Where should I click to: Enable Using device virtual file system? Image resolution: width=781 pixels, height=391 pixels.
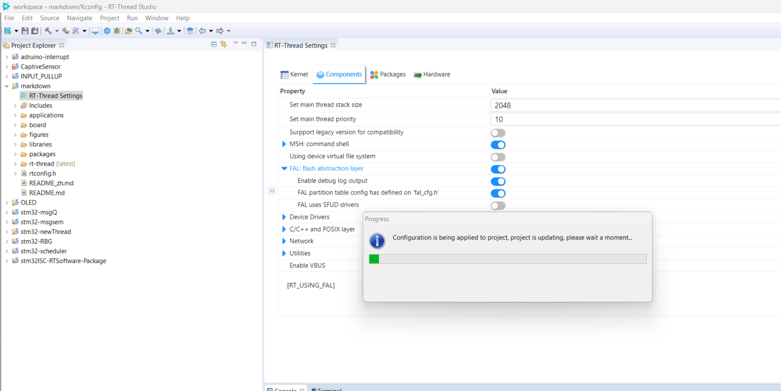pyautogui.click(x=498, y=157)
